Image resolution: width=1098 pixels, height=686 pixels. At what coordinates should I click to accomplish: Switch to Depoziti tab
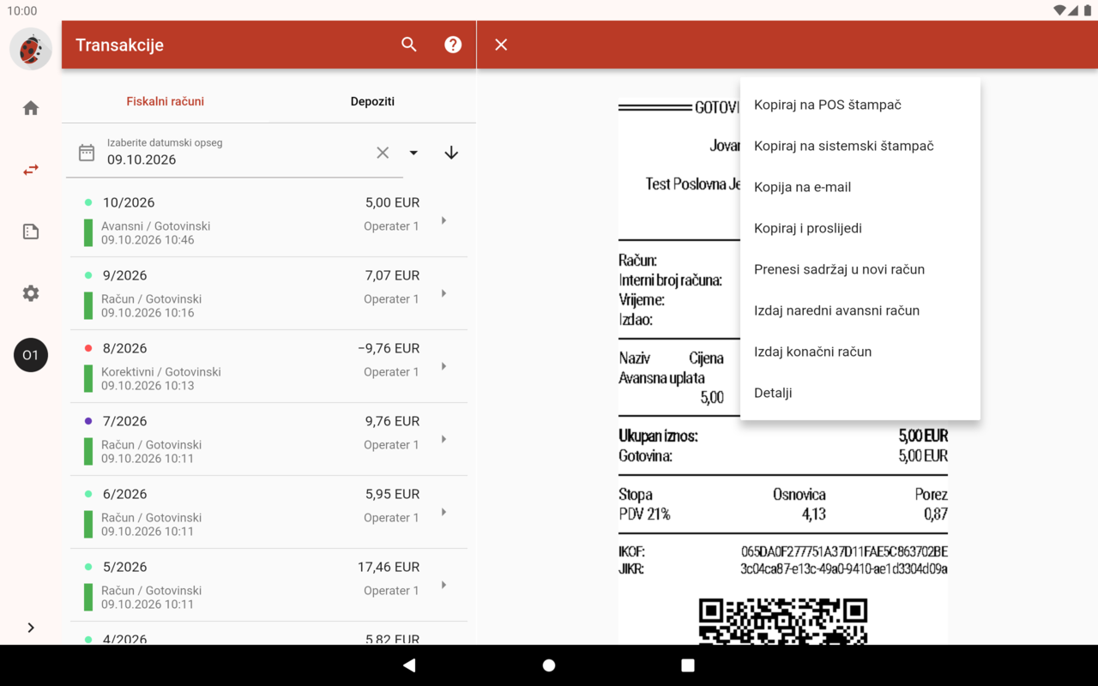(372, 101)
